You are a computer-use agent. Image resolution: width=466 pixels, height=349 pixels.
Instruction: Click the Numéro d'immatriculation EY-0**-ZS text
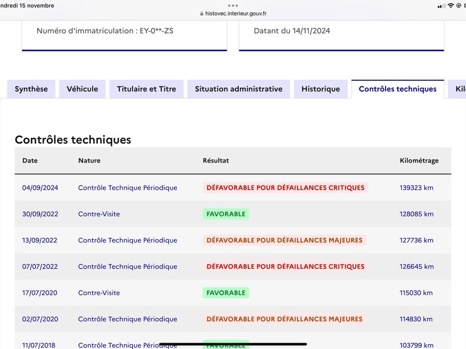pyautogui.click(x=105, y=31)
